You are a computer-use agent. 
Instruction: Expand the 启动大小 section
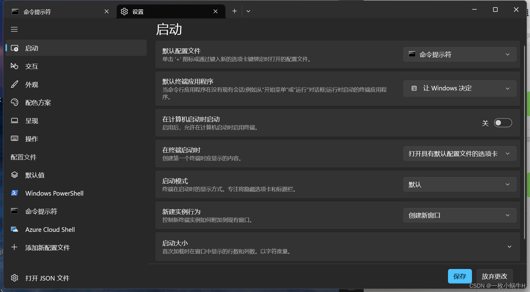tap(338, 247)
